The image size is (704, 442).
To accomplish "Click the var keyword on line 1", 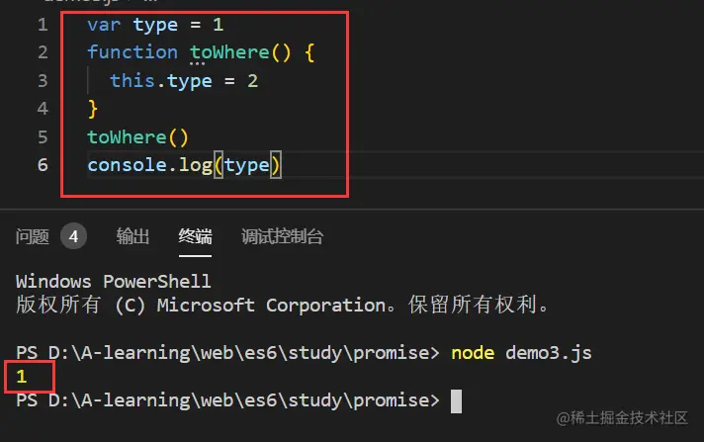I will [104, 25].
